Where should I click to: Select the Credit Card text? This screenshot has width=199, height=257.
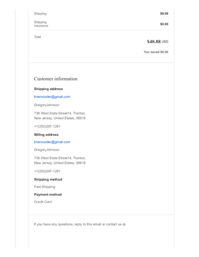click(x=43, y=202)
